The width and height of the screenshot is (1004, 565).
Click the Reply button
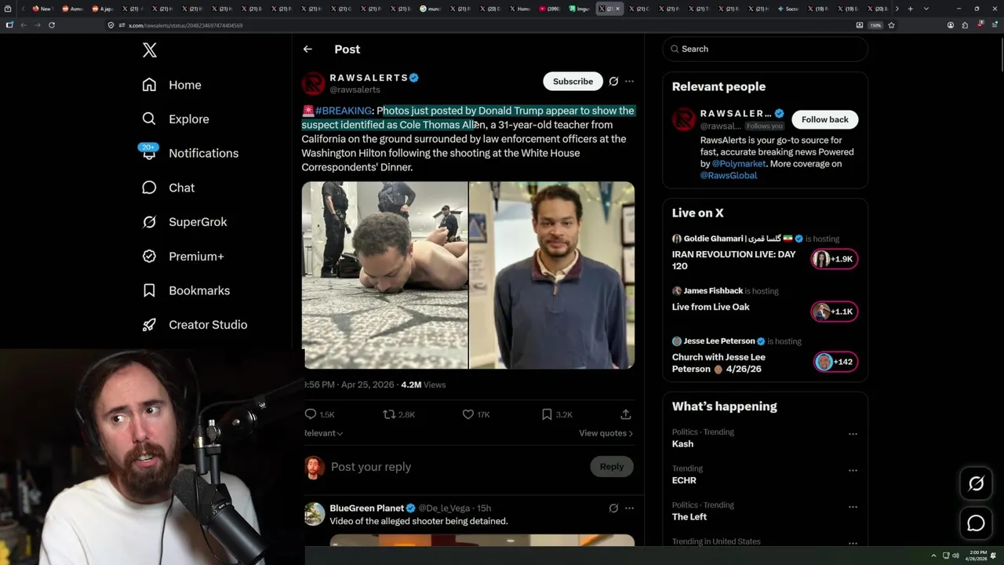[x=612, y=467]
